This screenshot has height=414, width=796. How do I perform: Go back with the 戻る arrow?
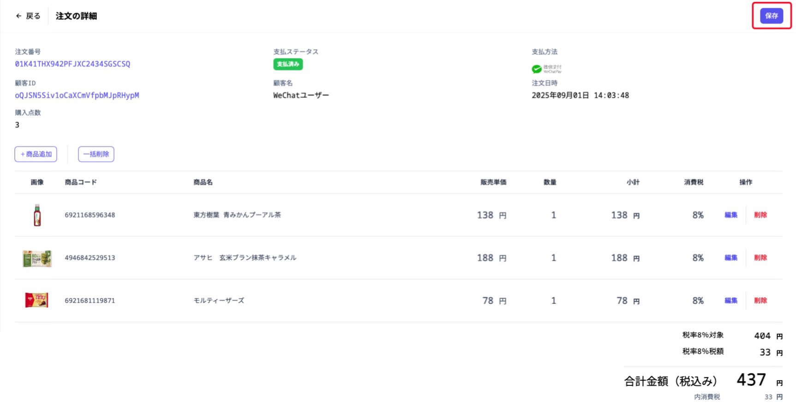[x=28, y=16]
